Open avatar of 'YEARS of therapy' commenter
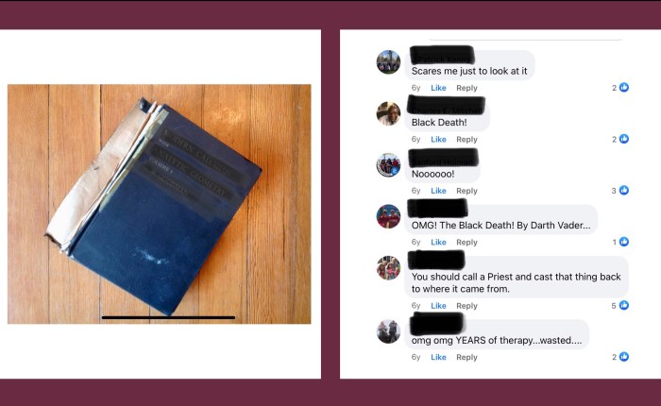The width and height of the screenshot is (661, 406). tap(388, 331)
